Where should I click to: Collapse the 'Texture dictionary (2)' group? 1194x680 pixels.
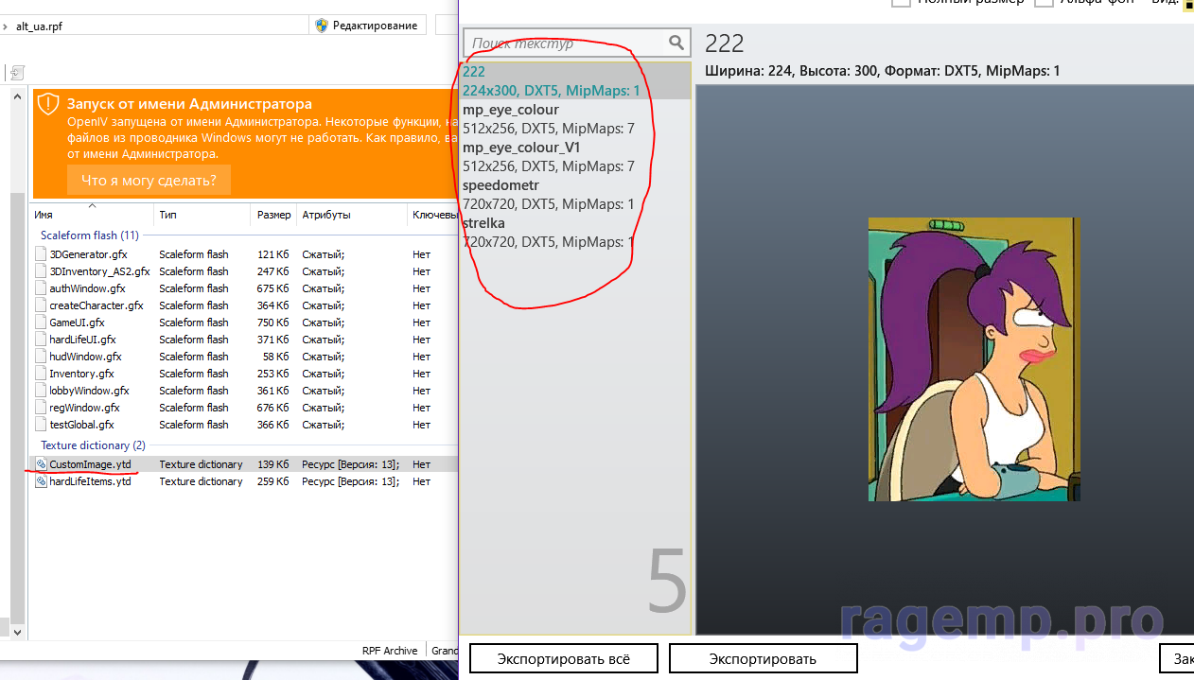[x=92, y=445]
